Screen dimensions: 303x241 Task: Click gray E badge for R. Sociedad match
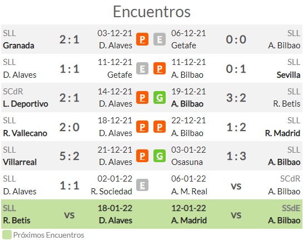(x=142, y=185)
